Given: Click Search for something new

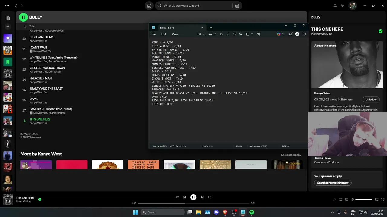Looking at the screenshot, I should coord(333,183).
